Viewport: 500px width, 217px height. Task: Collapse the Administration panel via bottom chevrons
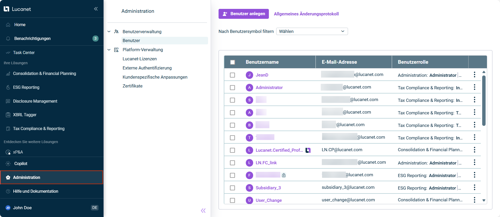[203, 210]
